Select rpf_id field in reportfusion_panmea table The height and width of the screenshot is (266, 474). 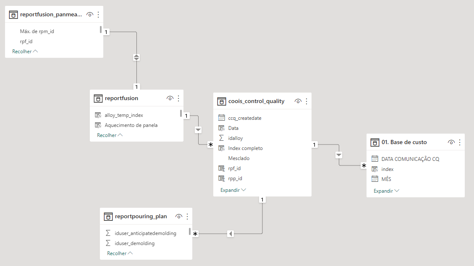click(x=26, y=41)
